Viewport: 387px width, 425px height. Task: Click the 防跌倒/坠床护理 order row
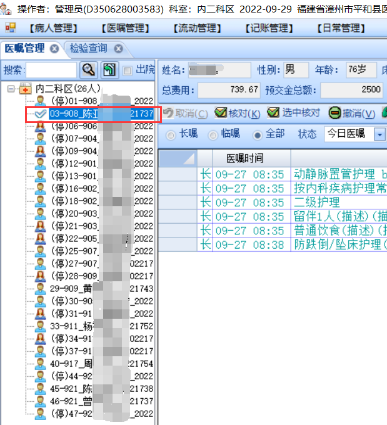[273, 245]
